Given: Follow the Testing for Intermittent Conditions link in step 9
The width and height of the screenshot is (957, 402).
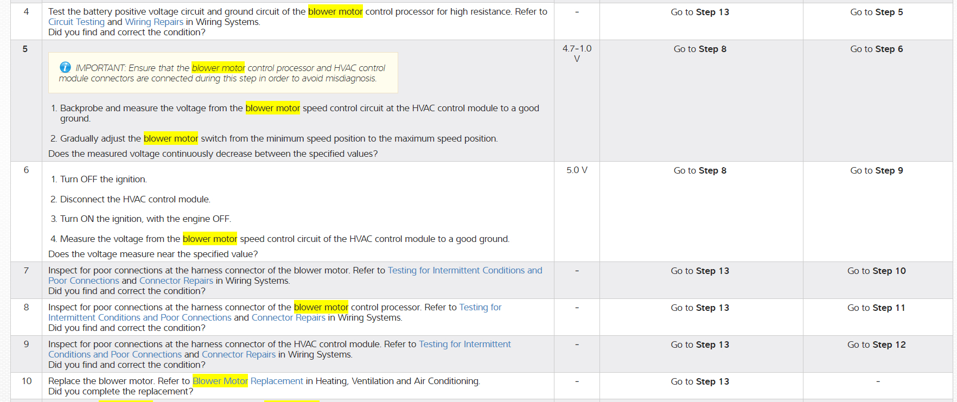Looking at the screenshot, I should (464, 344).
